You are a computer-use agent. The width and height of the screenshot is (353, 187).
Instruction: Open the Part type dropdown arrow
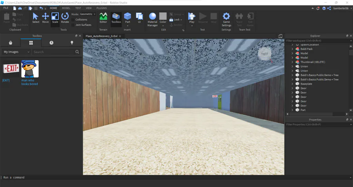coord(127,25)
